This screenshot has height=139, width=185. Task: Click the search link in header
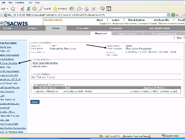[116, 20]
